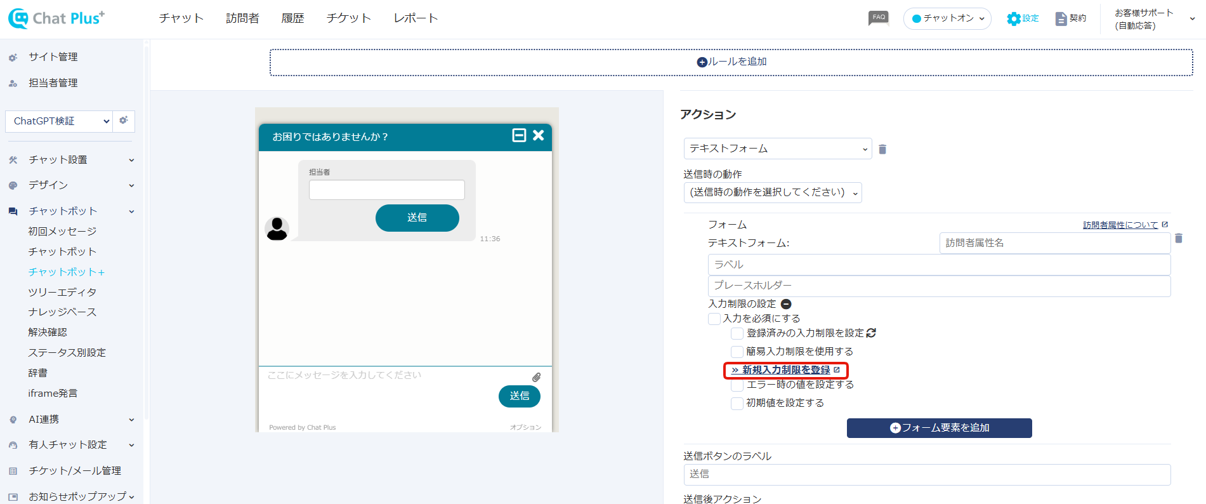Open the お客様サポート account dropdown
Viewport: 1206px width, 504px height.
click(1153, 19)
